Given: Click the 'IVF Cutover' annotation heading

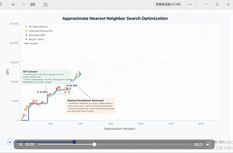Looking at the screenshot, I should coord(30,71).
